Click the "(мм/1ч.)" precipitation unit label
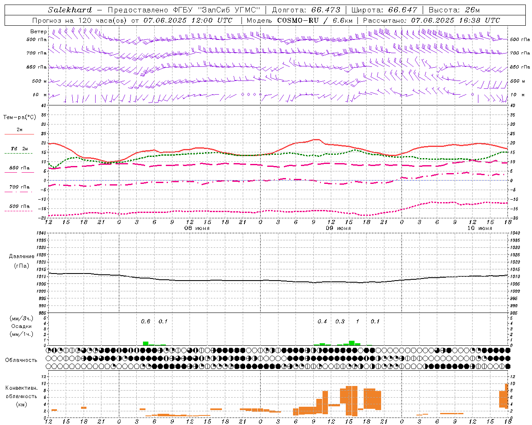532x425 pixels. (x=22, y=334)
